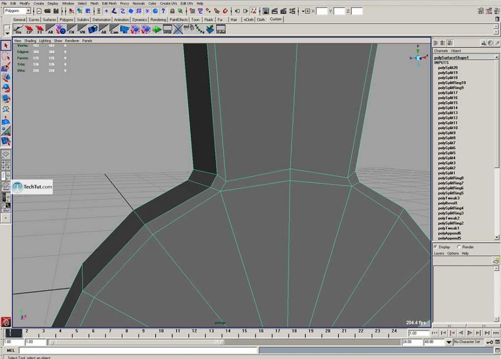The width and height of the screenshot is (501, 359).
Task: Switch to single perspective view layout
Action: [x=6, y=155]
